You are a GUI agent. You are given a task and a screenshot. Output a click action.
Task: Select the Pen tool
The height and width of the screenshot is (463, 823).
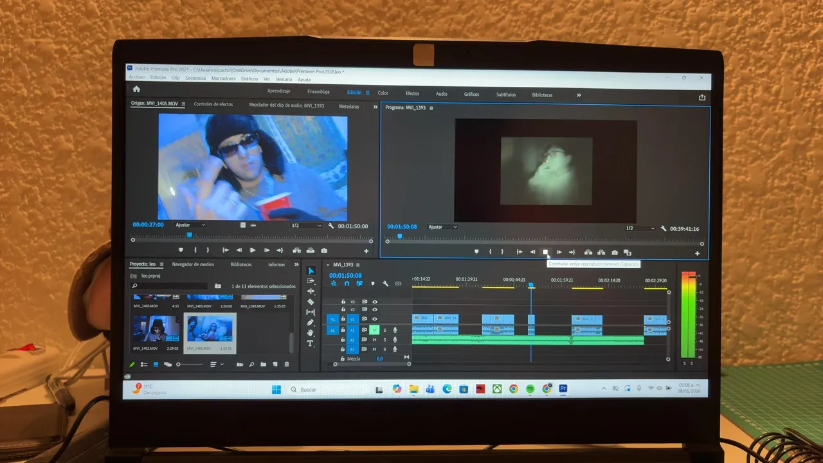click(x=311, y=322)
